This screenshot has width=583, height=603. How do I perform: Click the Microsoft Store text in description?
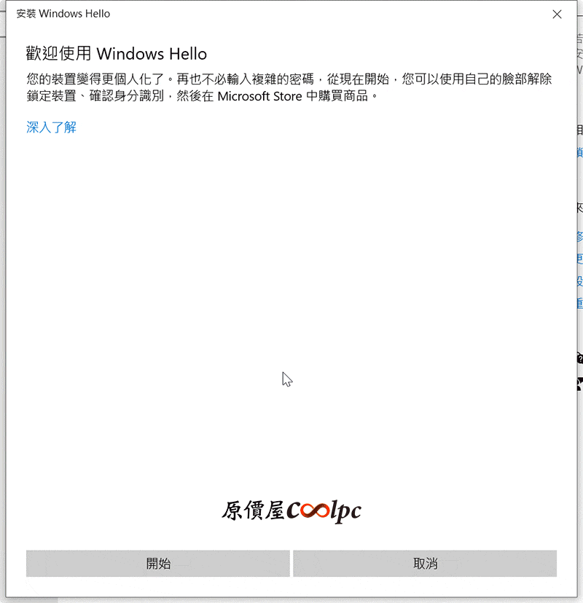(259, 96)
